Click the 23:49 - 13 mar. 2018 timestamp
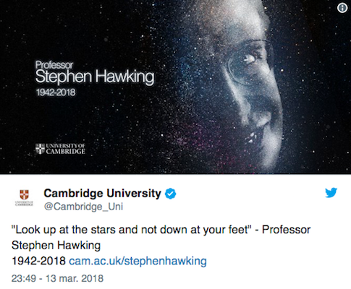This screenshot has width=351, height=289. [x=57, y=278]
